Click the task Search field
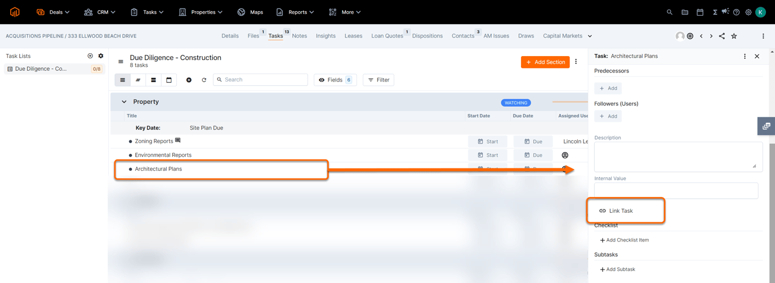This screenshot has width=775, height=283. coord(261,80)
